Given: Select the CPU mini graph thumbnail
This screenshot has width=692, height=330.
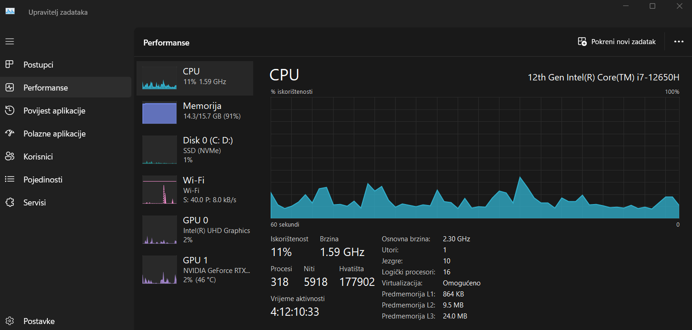Looking at the screenshot, I should pos(159,78).
